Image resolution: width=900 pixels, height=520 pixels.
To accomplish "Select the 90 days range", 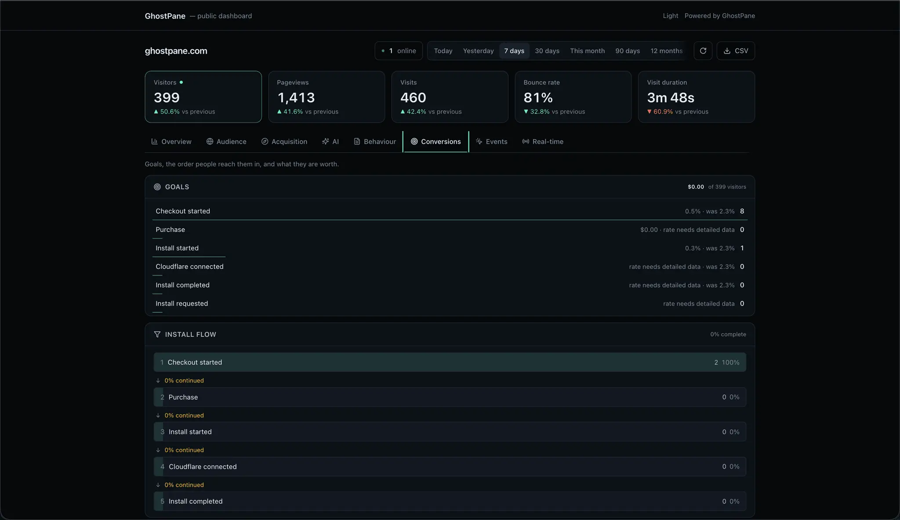I will tap(628, 51).
